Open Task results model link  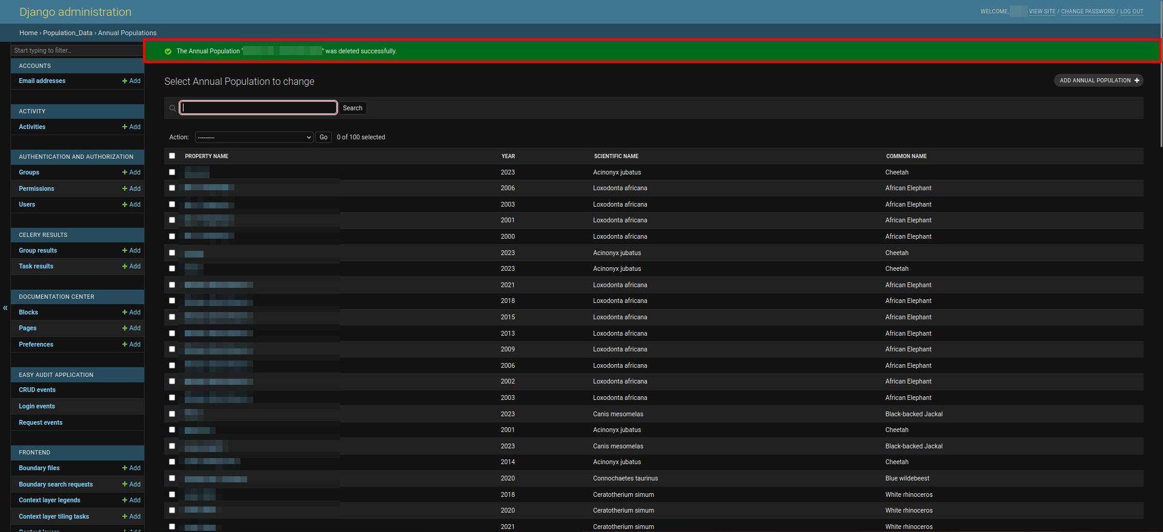36,267
